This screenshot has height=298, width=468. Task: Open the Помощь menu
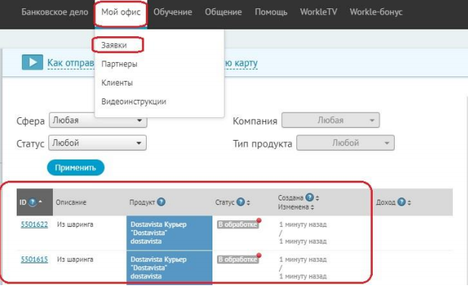pos(271,12)
